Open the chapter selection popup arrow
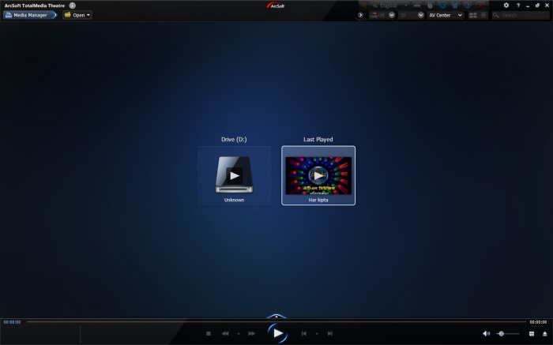553x345 pixels. pyautogui.click(x=317, y=333)
